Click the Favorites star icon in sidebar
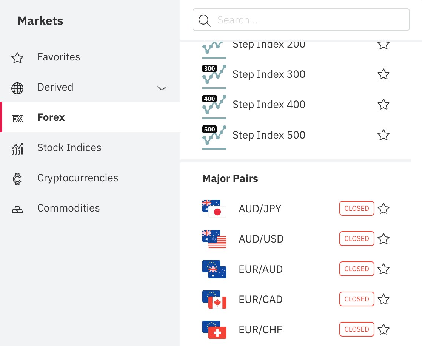Viewport: 422px width, 346px height. coord(17,58)
